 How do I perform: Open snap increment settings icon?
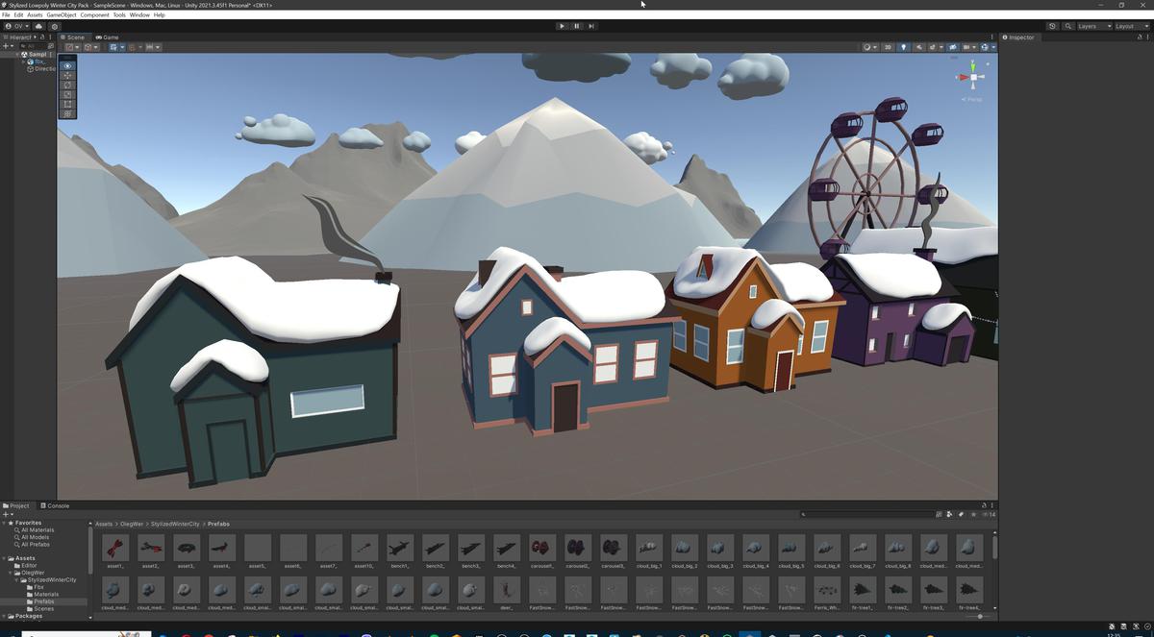click(x=152, y=47)
